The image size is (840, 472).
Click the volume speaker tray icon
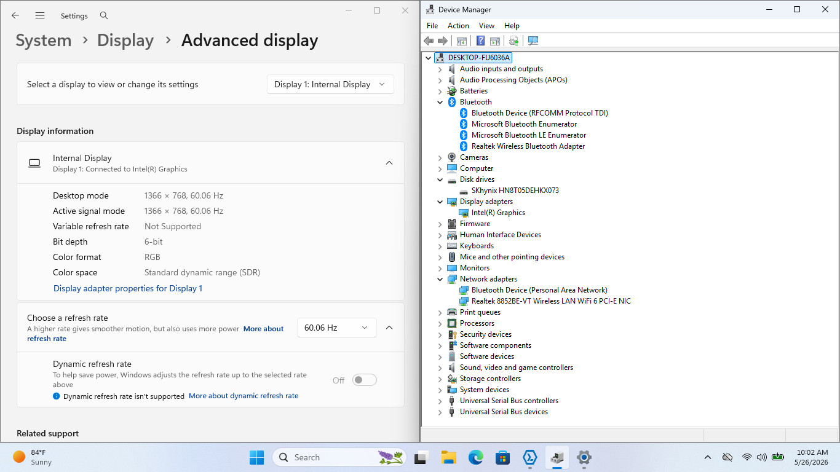click(x=762, y=457)
